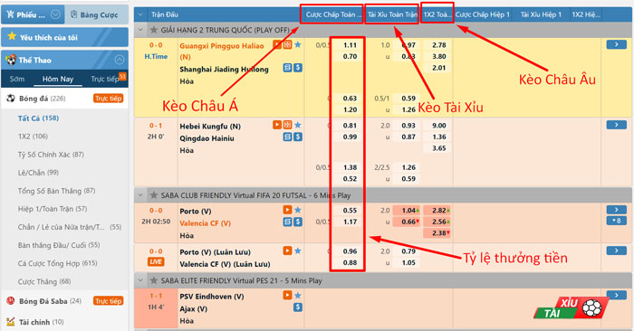Image resolution: width=634 pixels, height=331 pixels.
Task: Click the chevron left of Trận Đấu header
Action: 140,14
